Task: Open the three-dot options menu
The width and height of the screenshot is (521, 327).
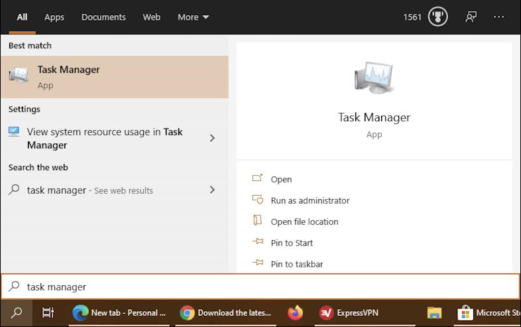Action: pyautogui.click(x=498, y=17)
